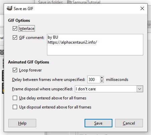Click the Save button
The image size is (151, 135).
[x=98, y=123]
